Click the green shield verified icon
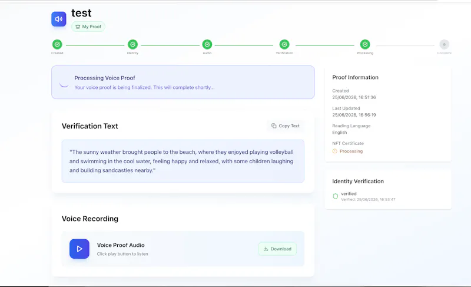 tap(335, 196)
